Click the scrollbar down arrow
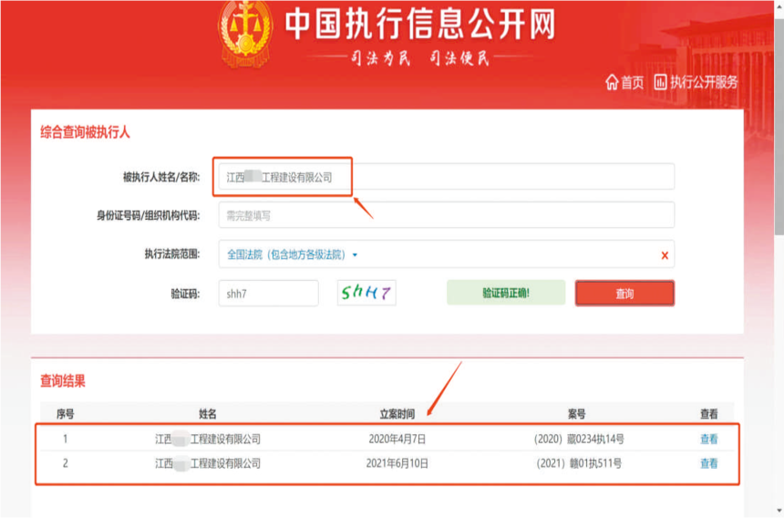The width and height of the screenshot is (784, 518). coord(779,510)
